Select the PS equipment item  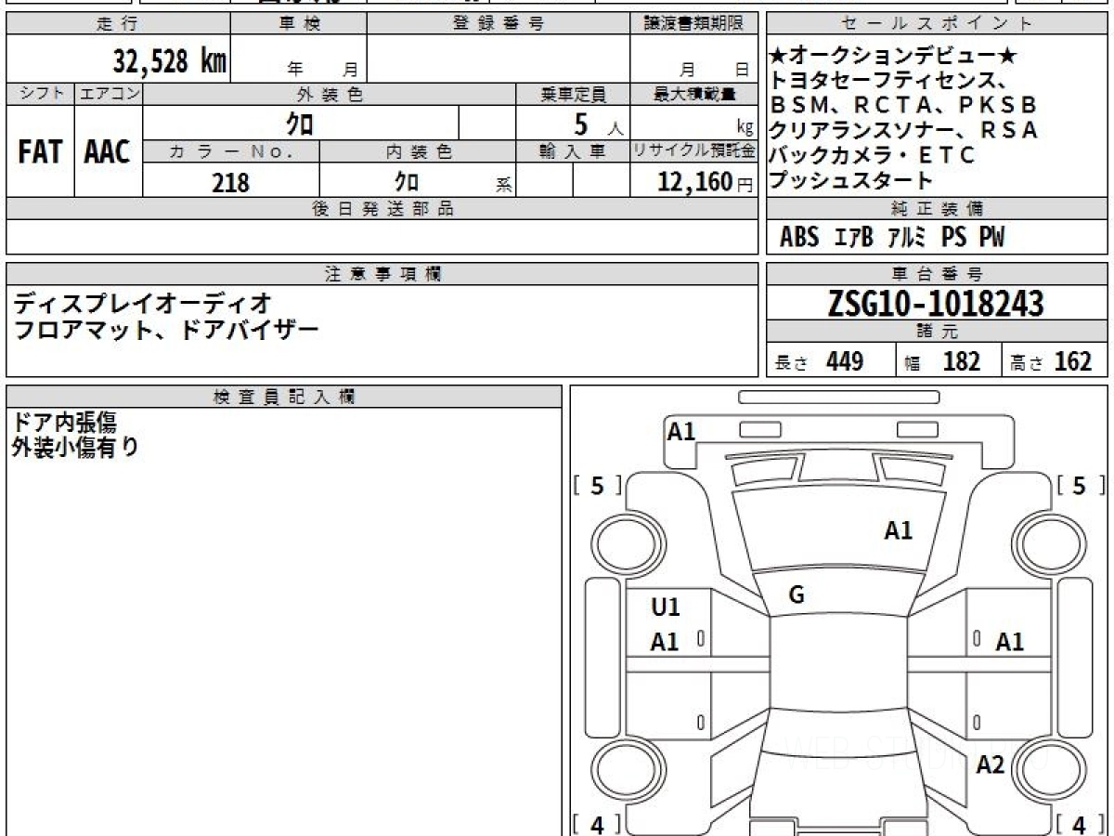[x=953, y=238]
